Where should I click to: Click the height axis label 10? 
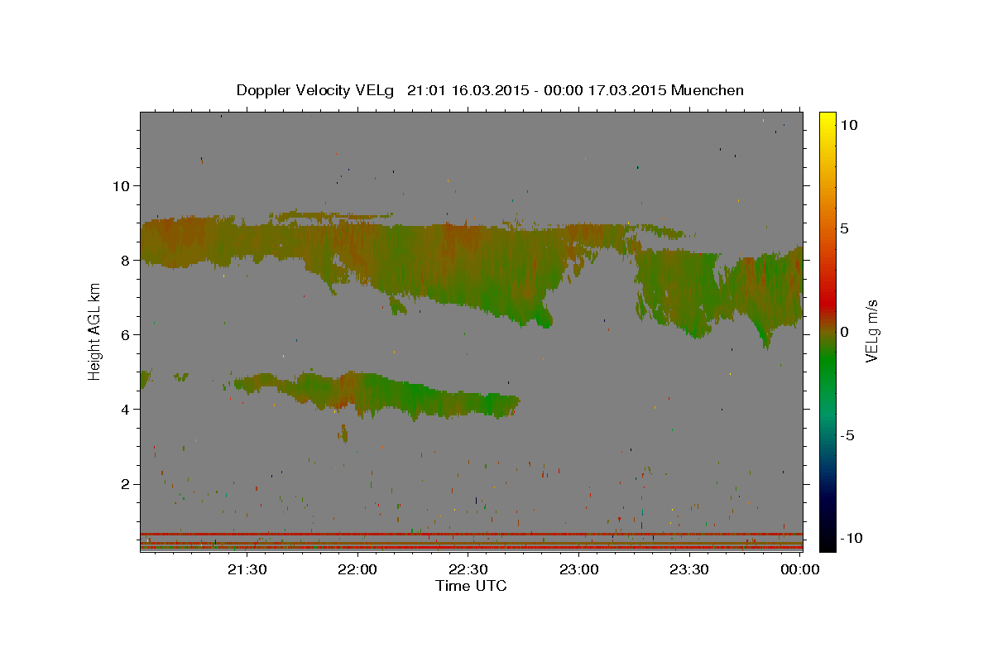click(x=121, y=185)
